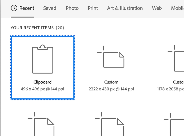Click the clock icon beside Recent
The image size is (184, 136).
tap(14, 8)
